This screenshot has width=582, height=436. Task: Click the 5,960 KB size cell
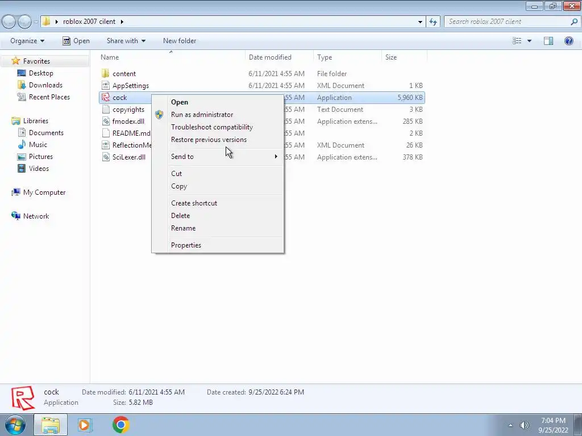coord(410,98)
